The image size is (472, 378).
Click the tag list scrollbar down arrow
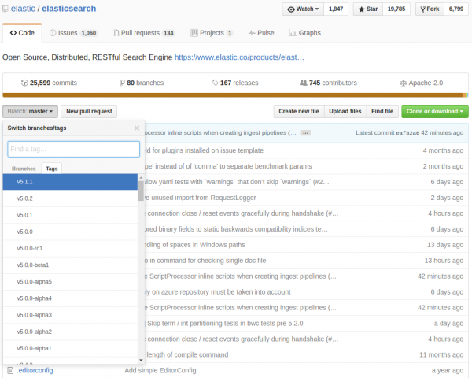[141, 360]
